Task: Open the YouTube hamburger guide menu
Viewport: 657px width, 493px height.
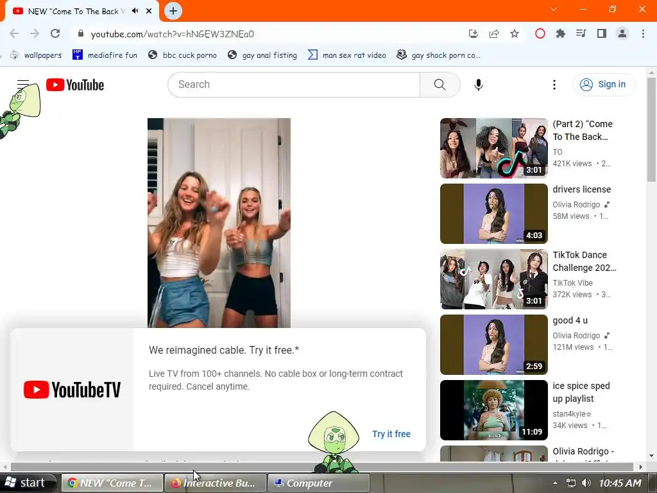Action: (23, 85)
